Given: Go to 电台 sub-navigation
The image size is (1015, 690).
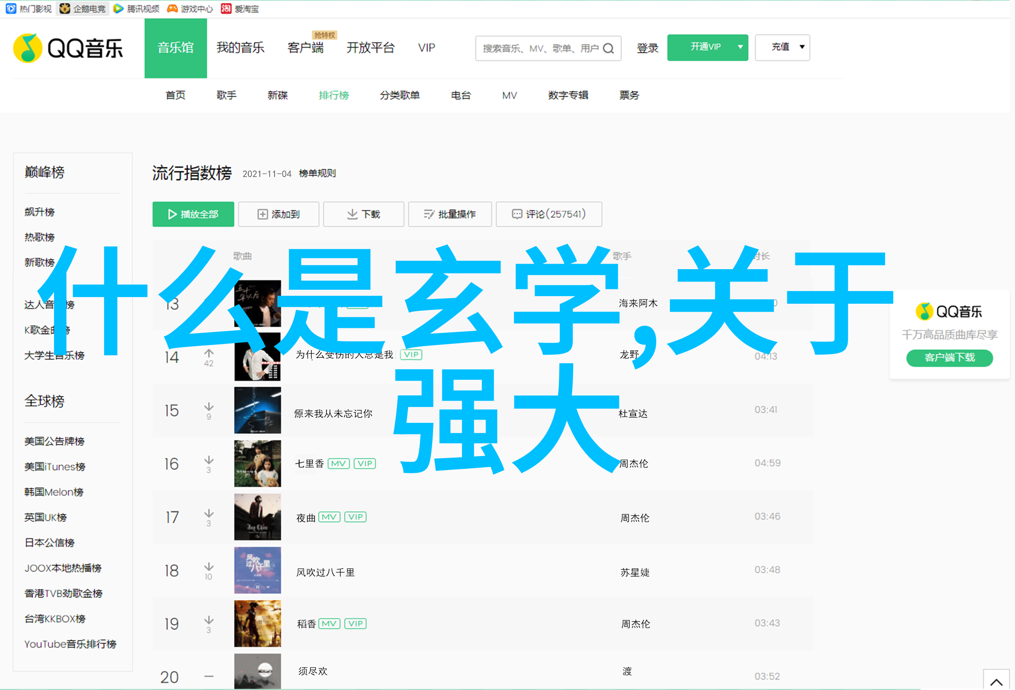Looking at the screenshot, I should tap(461, 95).
